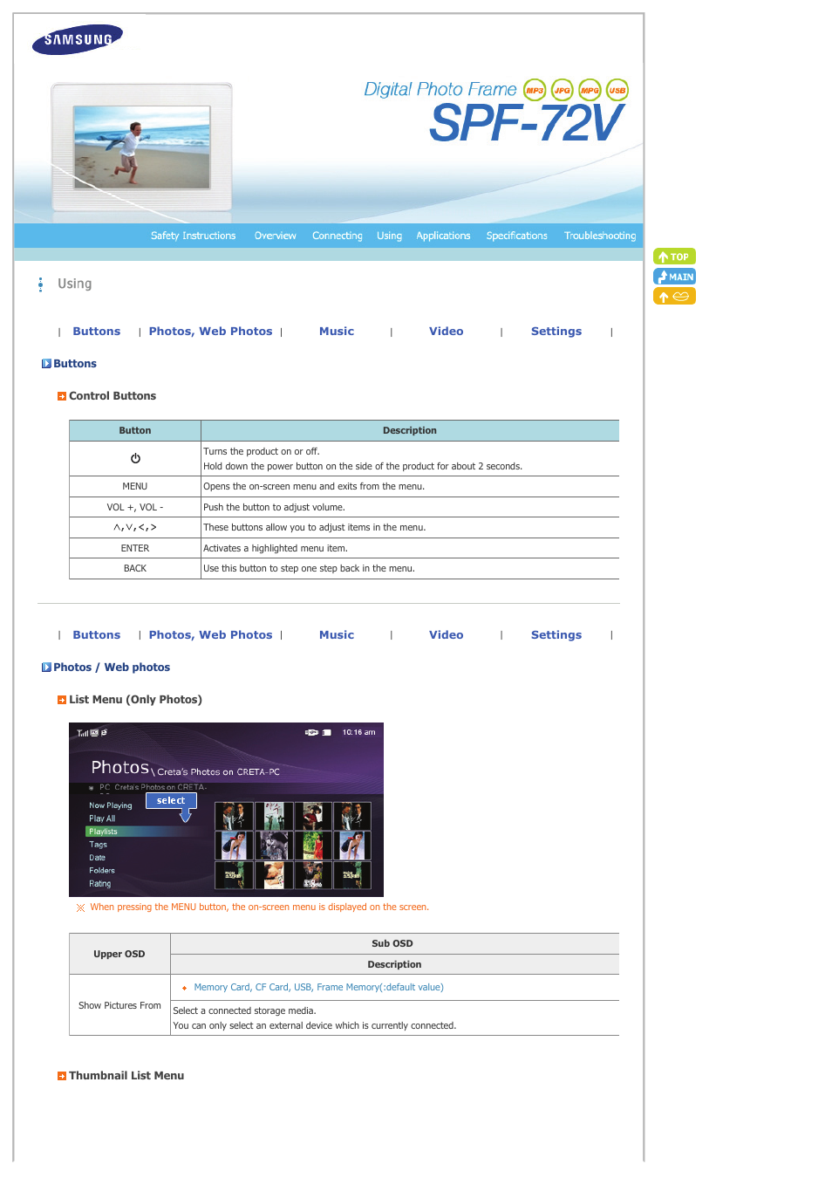
Task: Click the Photos list menu screenshot
Action: coord(227,810)
